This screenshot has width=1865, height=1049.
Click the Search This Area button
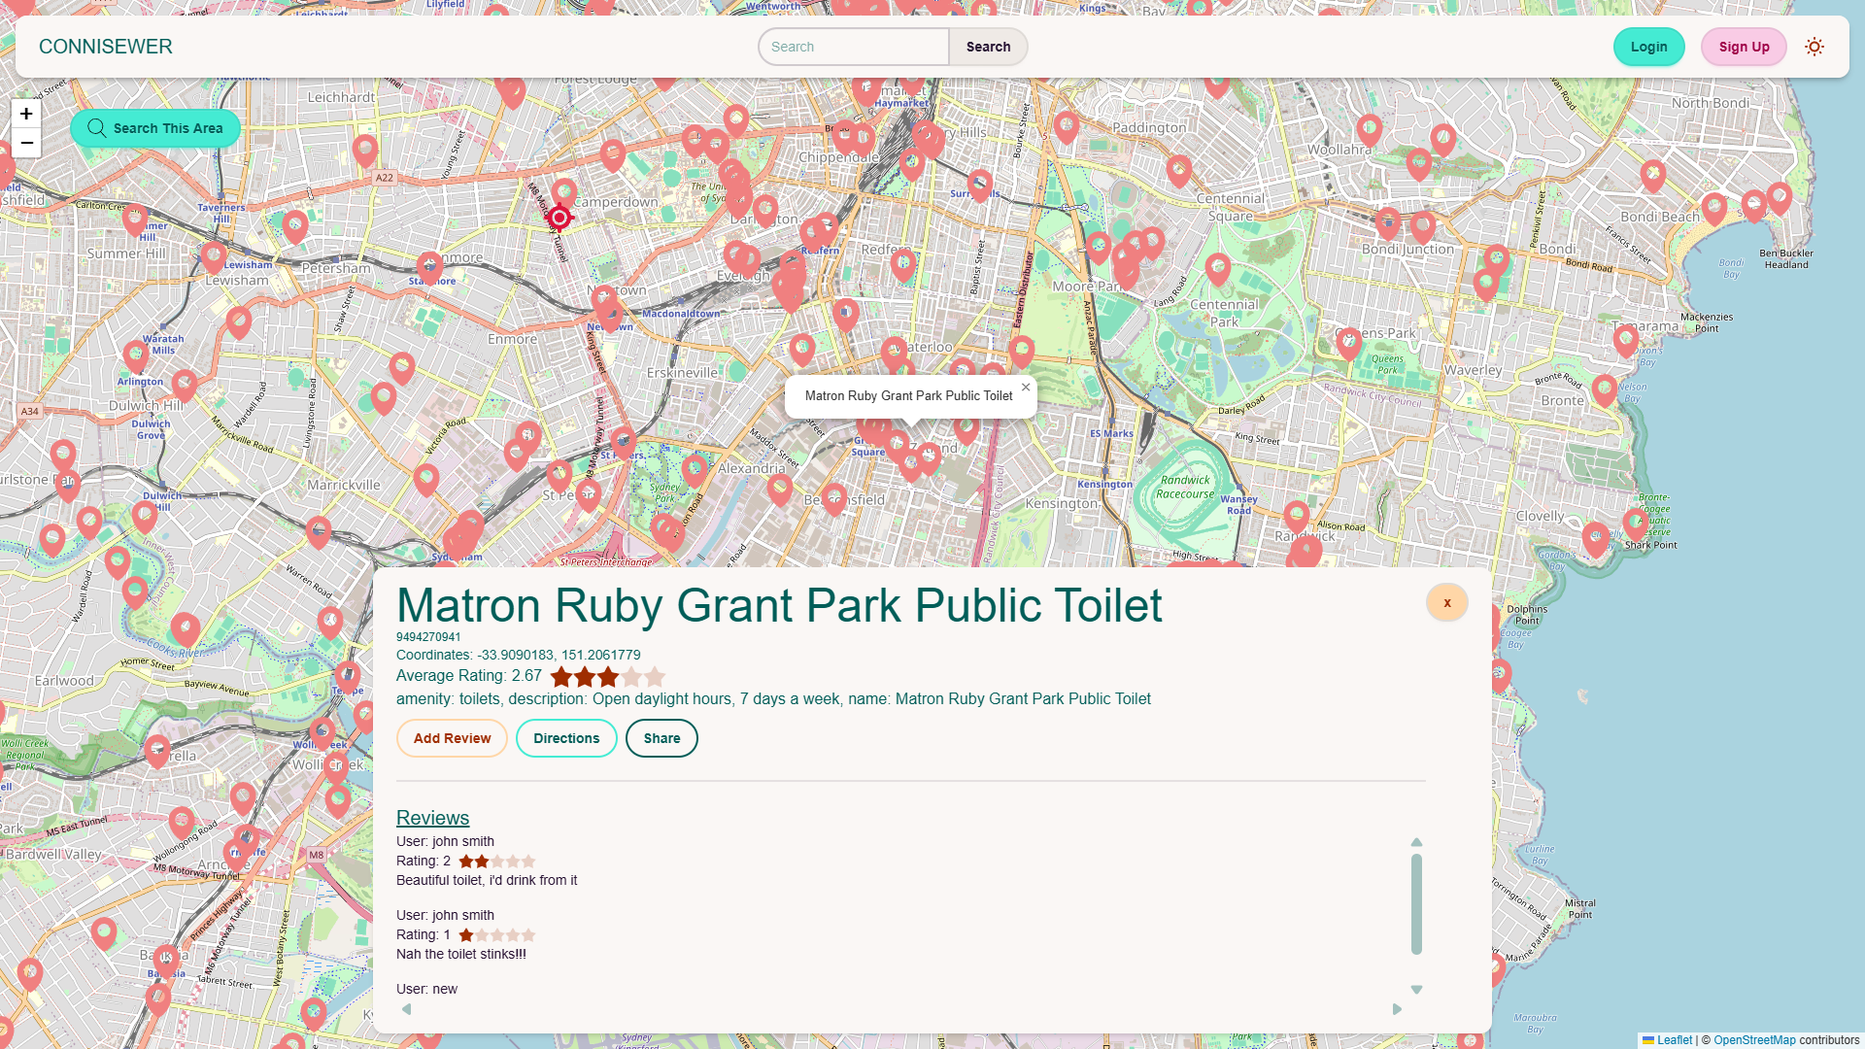click(155, 128)
